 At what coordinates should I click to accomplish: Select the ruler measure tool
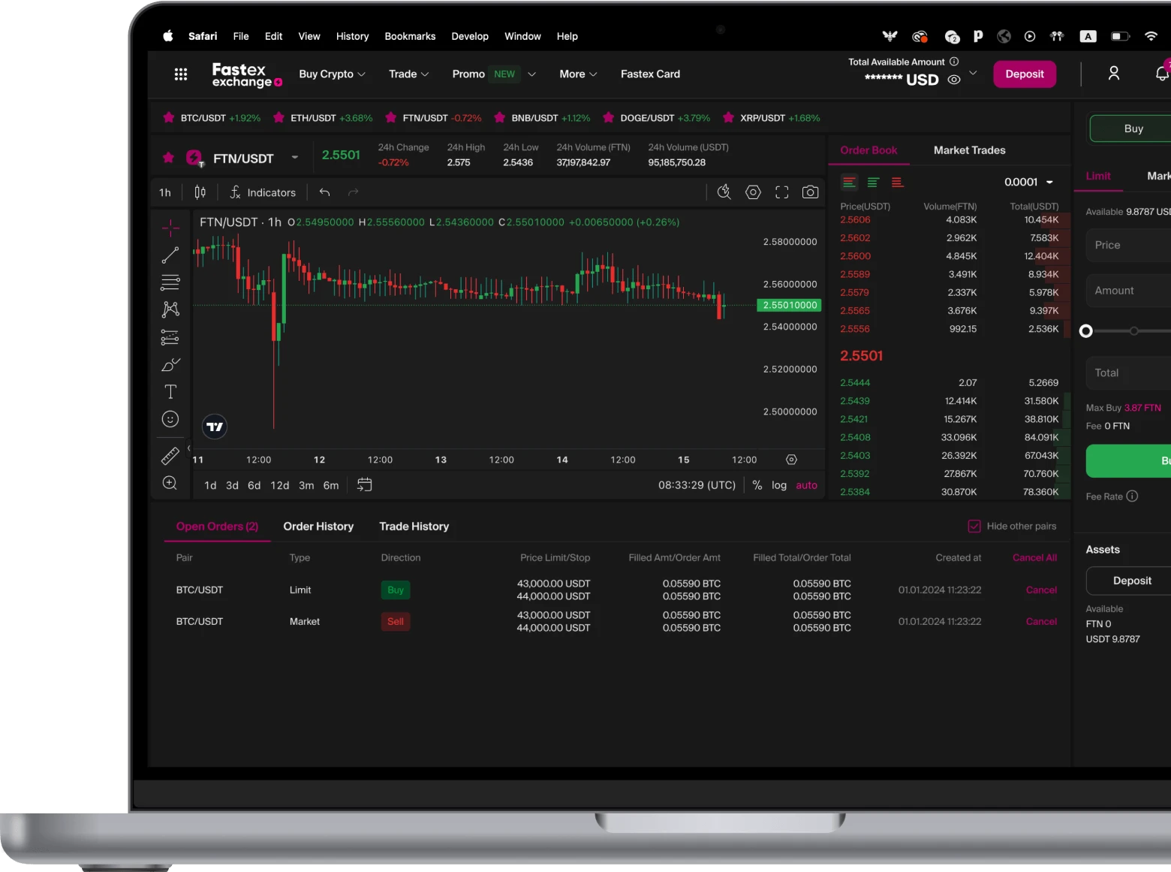170,456
